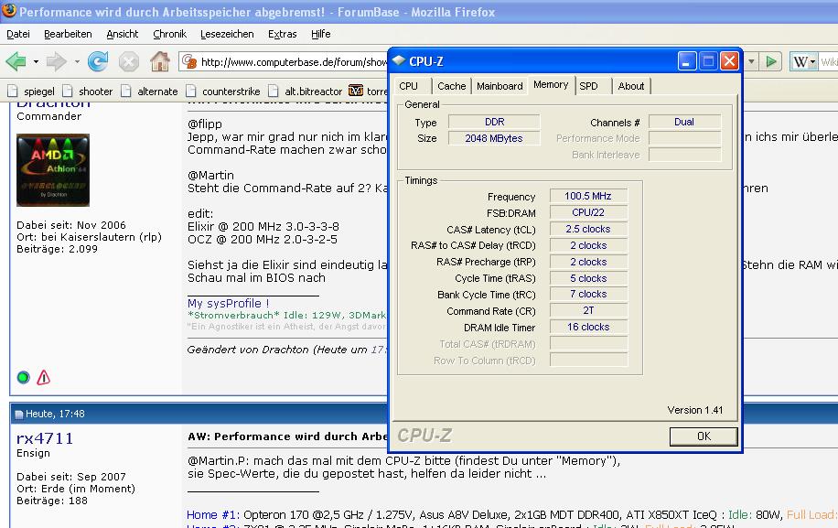Click the torrent bookmark icon
Screen dimensions: 838x528
[355, 91]
